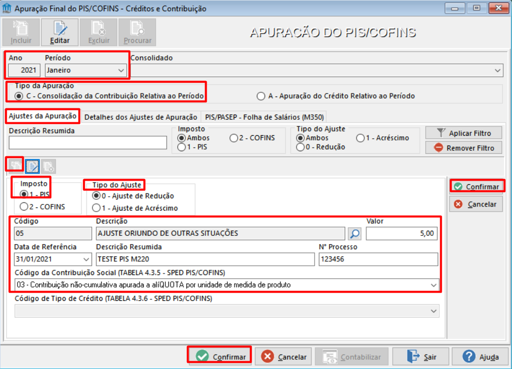Expand Código da Contribuição Social dropdown

[433, 285]
